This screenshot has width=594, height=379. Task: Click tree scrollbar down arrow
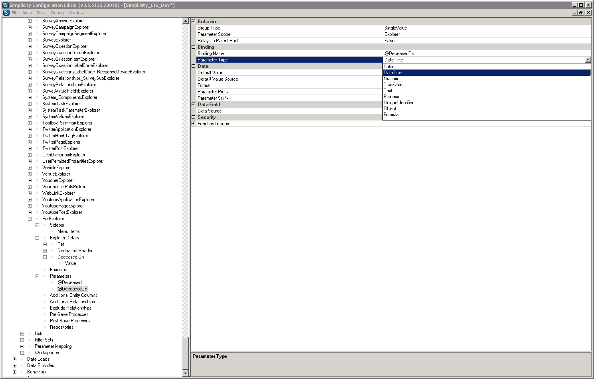pyautogui.click(x=185, y=373)
